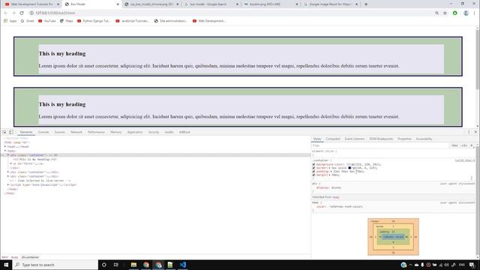Toggle the .cls class editor button
480x270 pixels.
[463, 145]
